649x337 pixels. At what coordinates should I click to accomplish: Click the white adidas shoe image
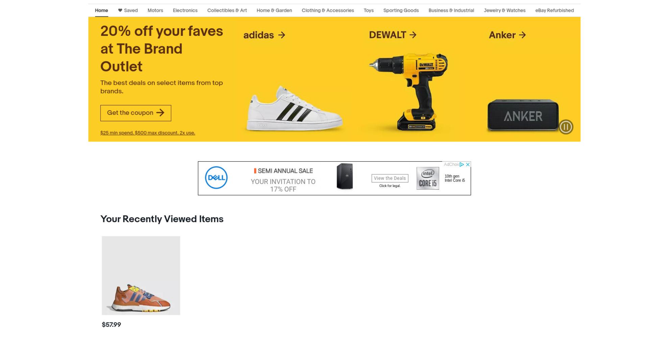coord(294,108)
